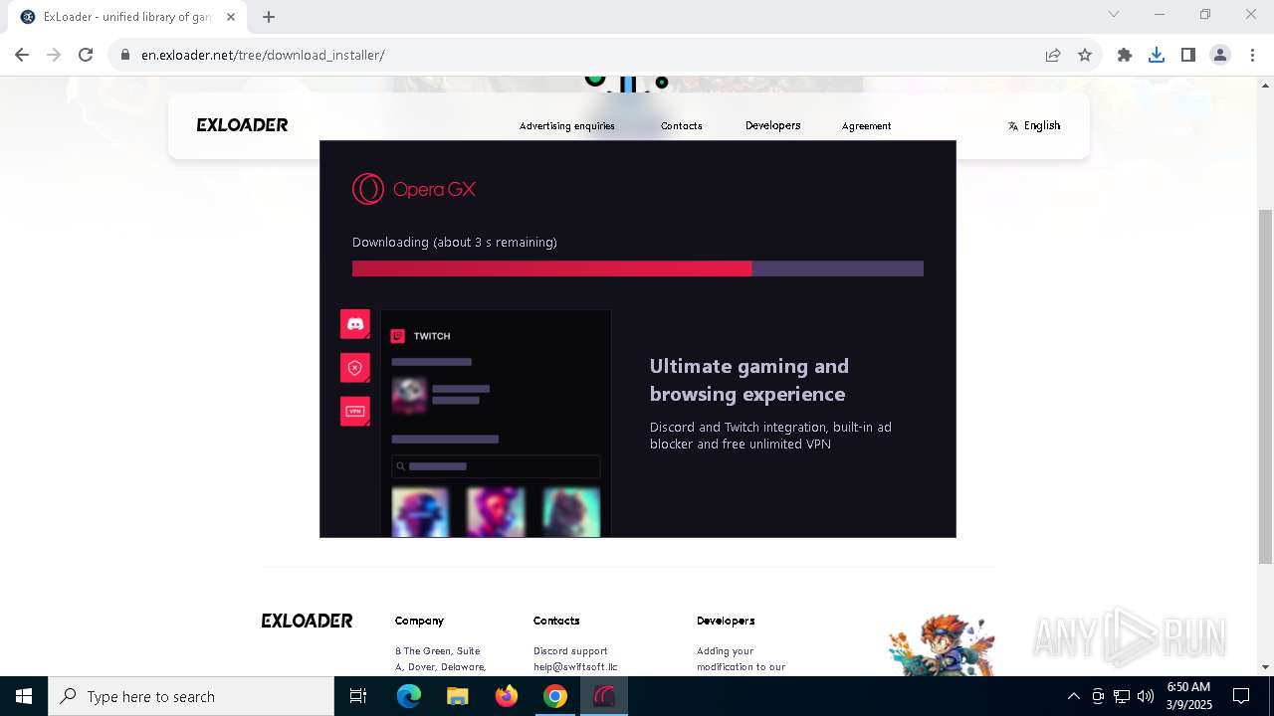The height and width of the screenshot is (716, 1274).
Task: Open Task View on taskbar
Action: pos(358,696)
